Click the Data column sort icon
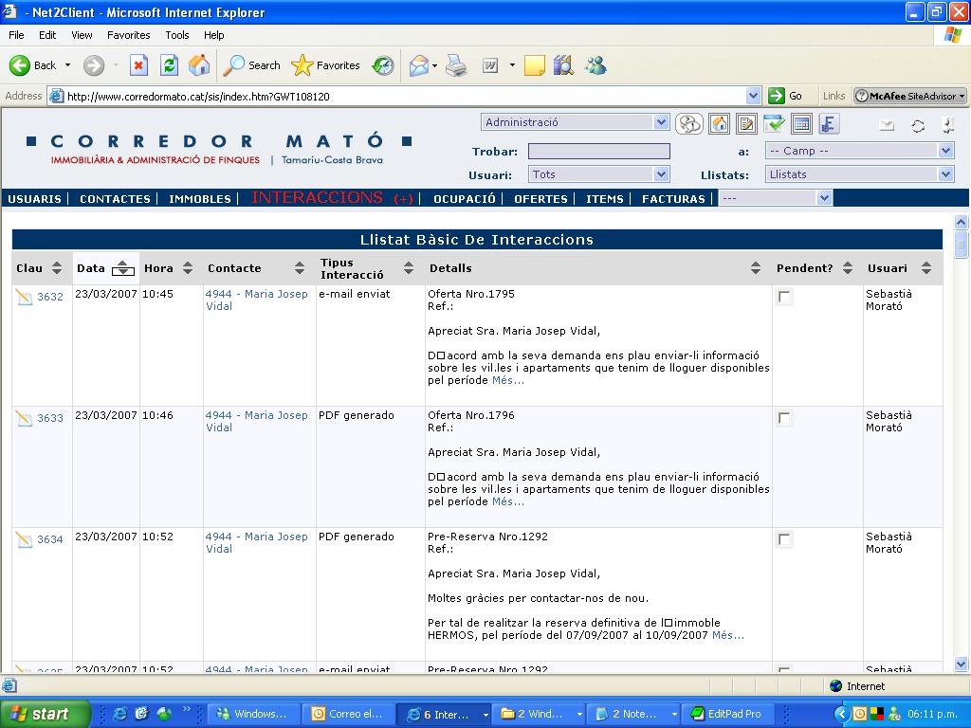The width and height of the screenshot is (971, 728). [x=123, y=268]
